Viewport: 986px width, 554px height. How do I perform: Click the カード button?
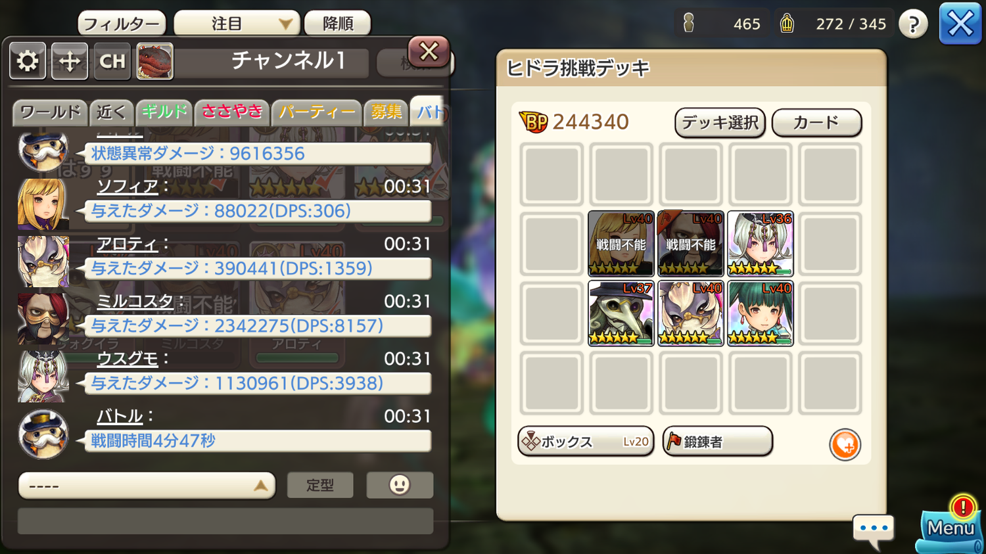click(x=816, y=123)
